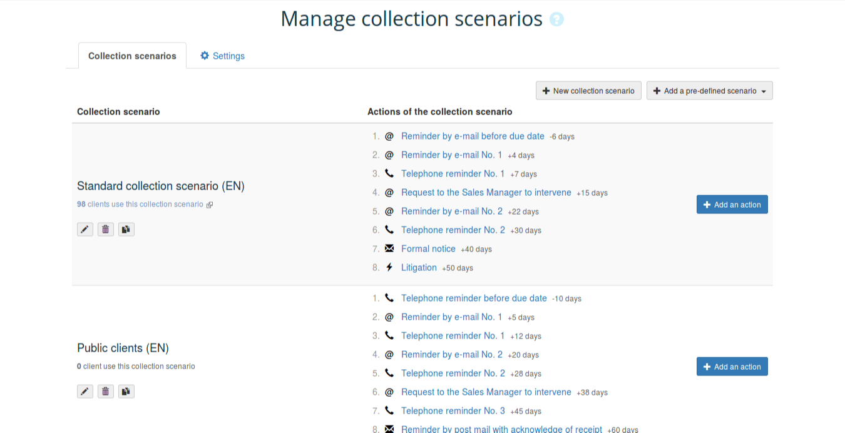The width and height of the screenshot is (845, 433).
Task: Expand Add a pre-defined scenario dropdown
Action: [x=709, y=91]
